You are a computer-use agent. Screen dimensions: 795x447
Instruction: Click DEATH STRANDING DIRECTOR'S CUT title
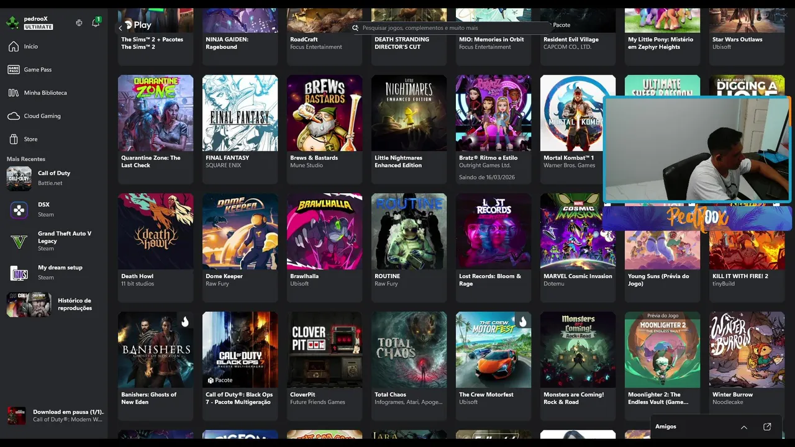click(402, 43)
